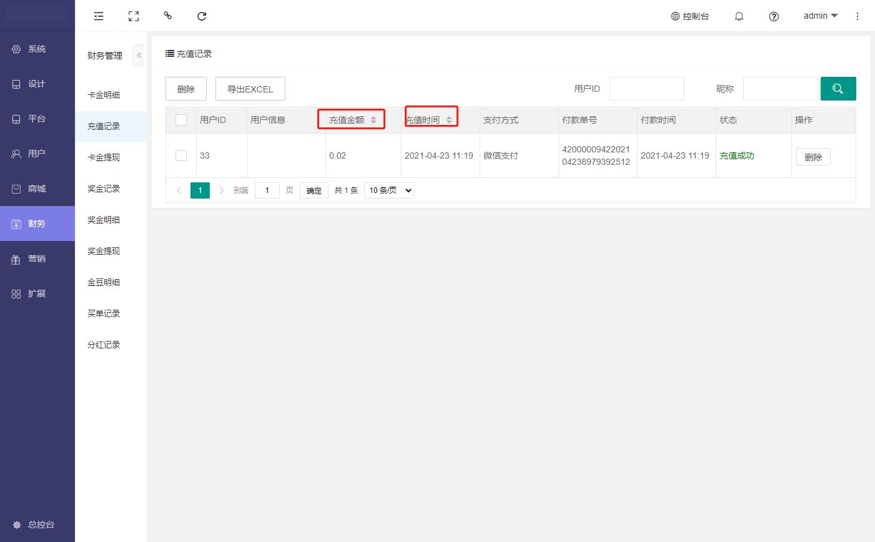Open the 10 条/页 page size dropdown
The height and width of the screenshot is (542, 875).
click(390, 190)
